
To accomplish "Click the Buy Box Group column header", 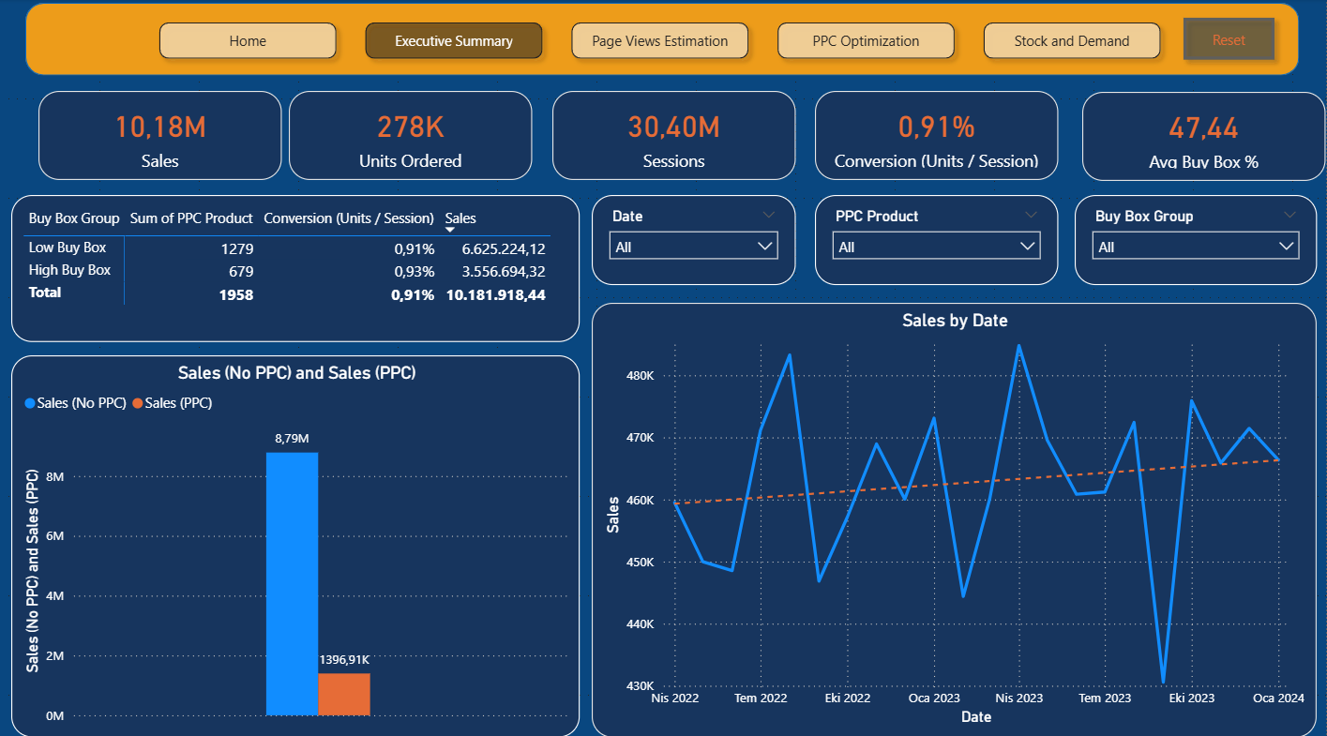I will point(74,218).
